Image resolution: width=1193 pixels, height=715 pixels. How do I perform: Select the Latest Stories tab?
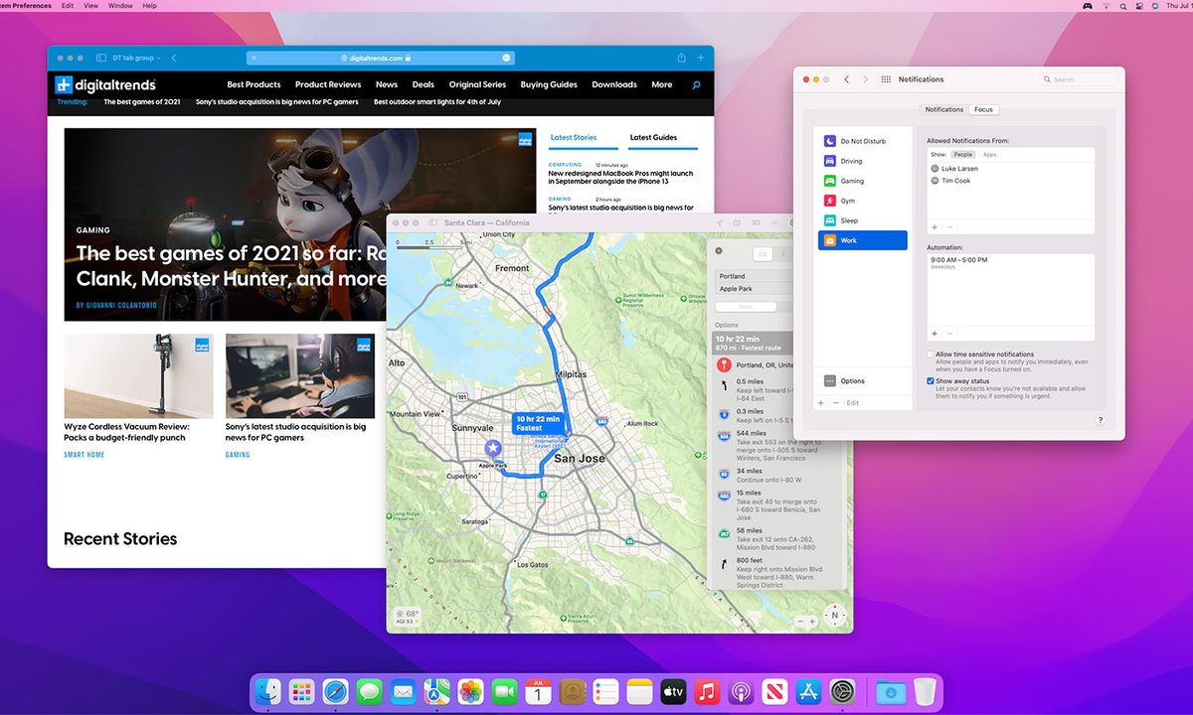pos(574,138)
